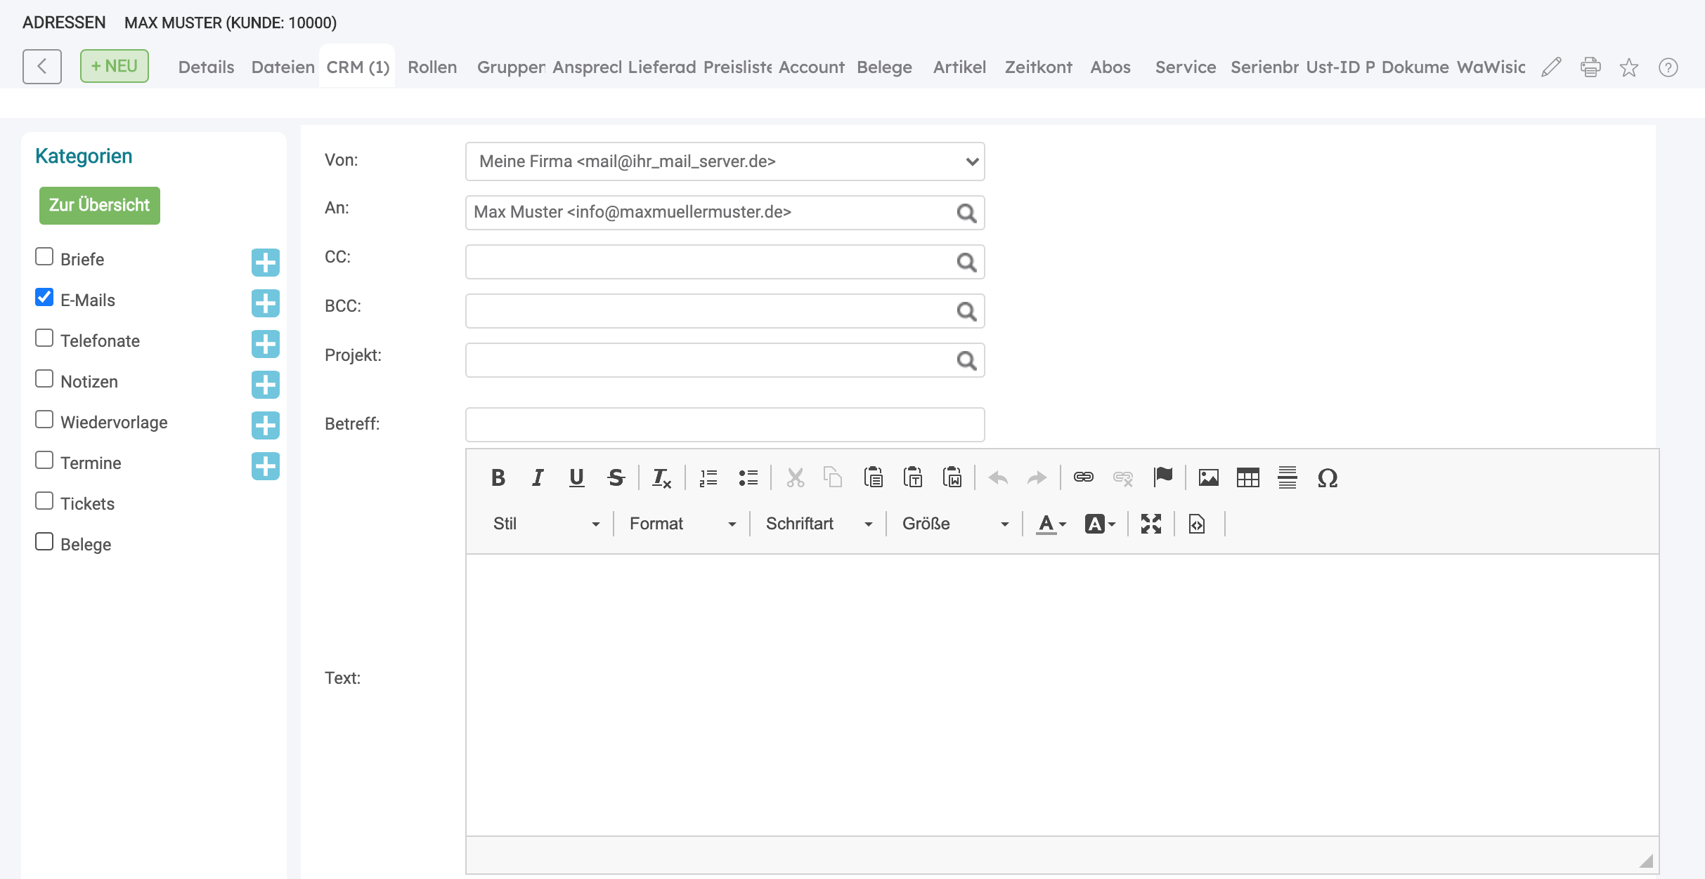Open the Größe size dropdown
Screen dimensions: 1705x879
point(955,524)
